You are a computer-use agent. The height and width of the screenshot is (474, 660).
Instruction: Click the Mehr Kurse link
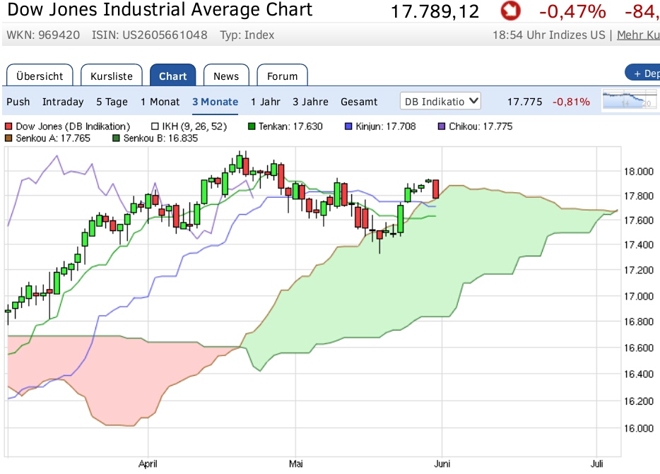coord(638,35)
